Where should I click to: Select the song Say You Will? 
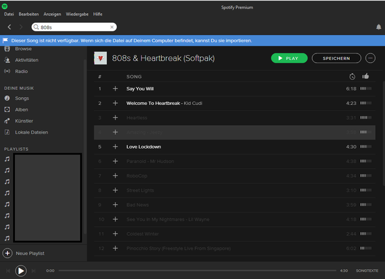click(x=140, y=89)
